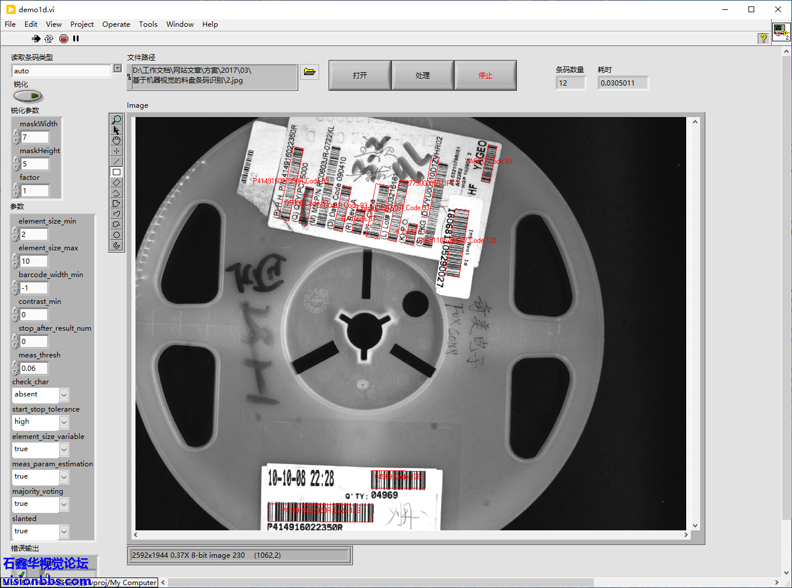Image resolution: width=792 pixels, height=588 pixels.
Task: Pick the Oval ROI tool
Action: point(116,235)
